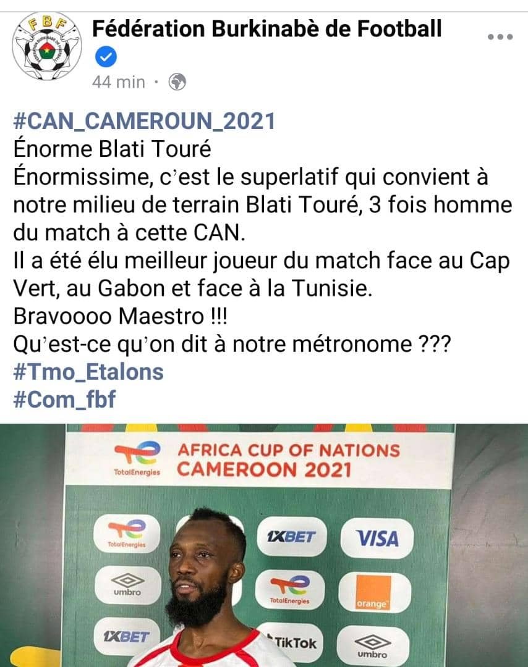Screen dimensions: 528x667
Task: Tap the Africa Cup of Nations banner title
Action: pyautogui.click(x=289, y=460)
